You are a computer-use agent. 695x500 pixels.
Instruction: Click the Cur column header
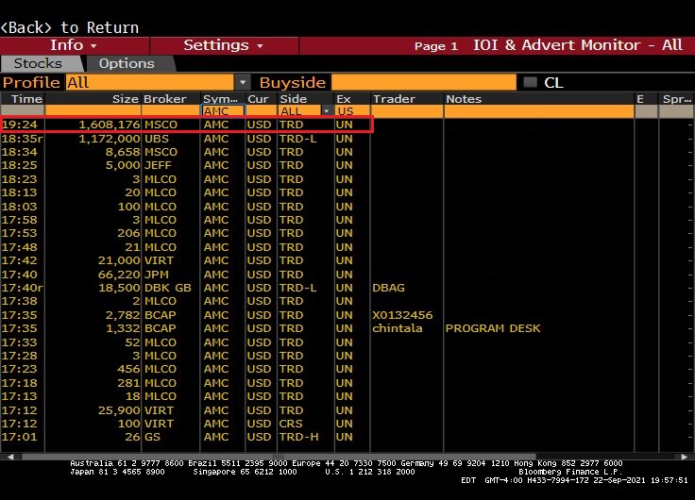point(261,99)
